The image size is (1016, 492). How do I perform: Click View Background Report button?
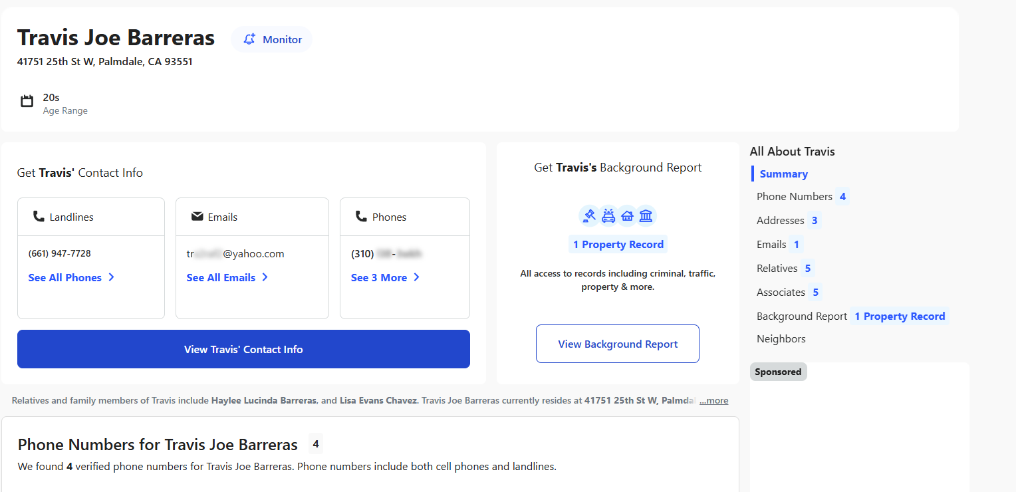618,344
